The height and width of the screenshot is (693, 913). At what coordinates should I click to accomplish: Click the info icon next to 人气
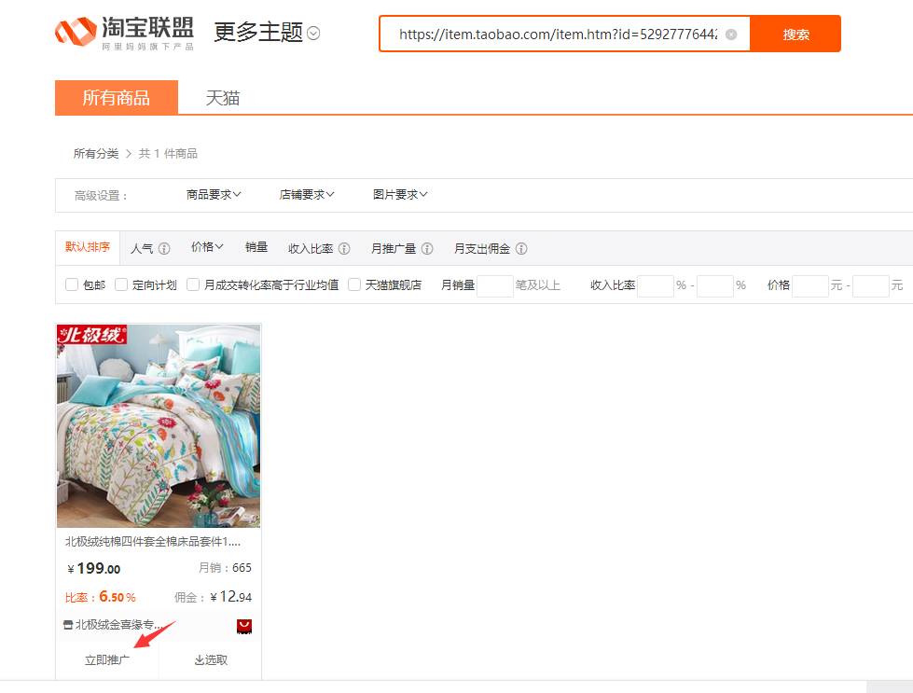164,249
